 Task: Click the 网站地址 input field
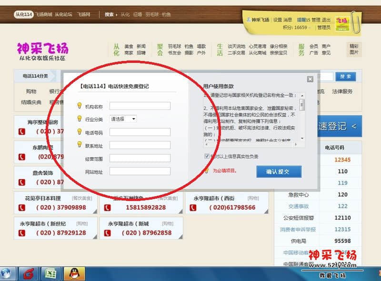pos(140,171)
